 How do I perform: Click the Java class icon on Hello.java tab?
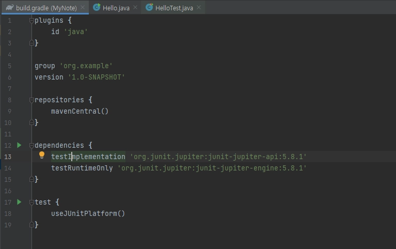tap(97, 7)
